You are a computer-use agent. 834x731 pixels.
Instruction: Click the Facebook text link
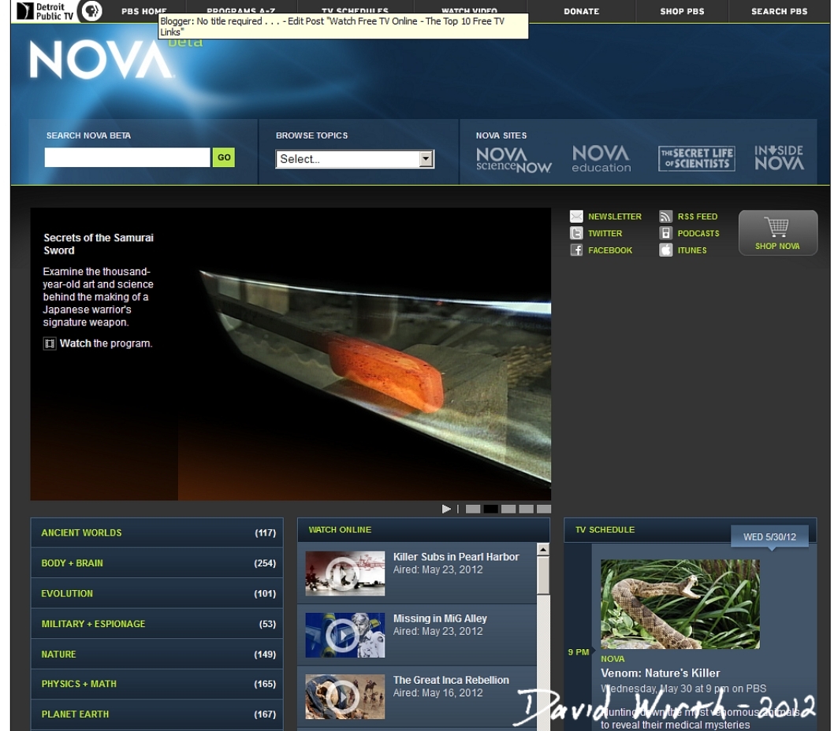pos(610,250)
